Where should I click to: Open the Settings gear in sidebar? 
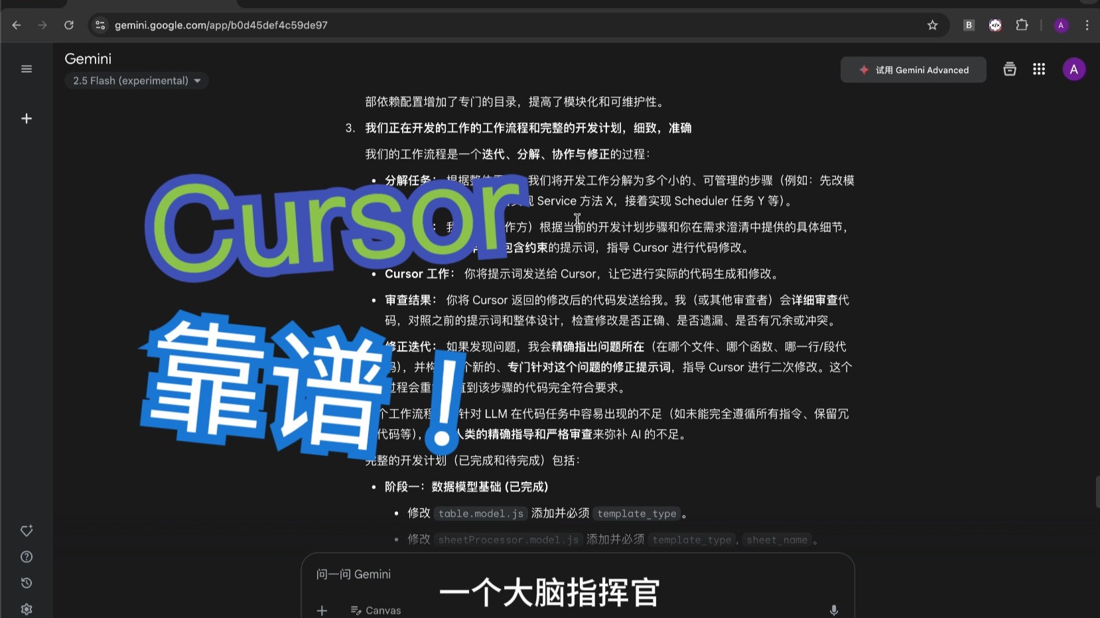tap(27, 609)
